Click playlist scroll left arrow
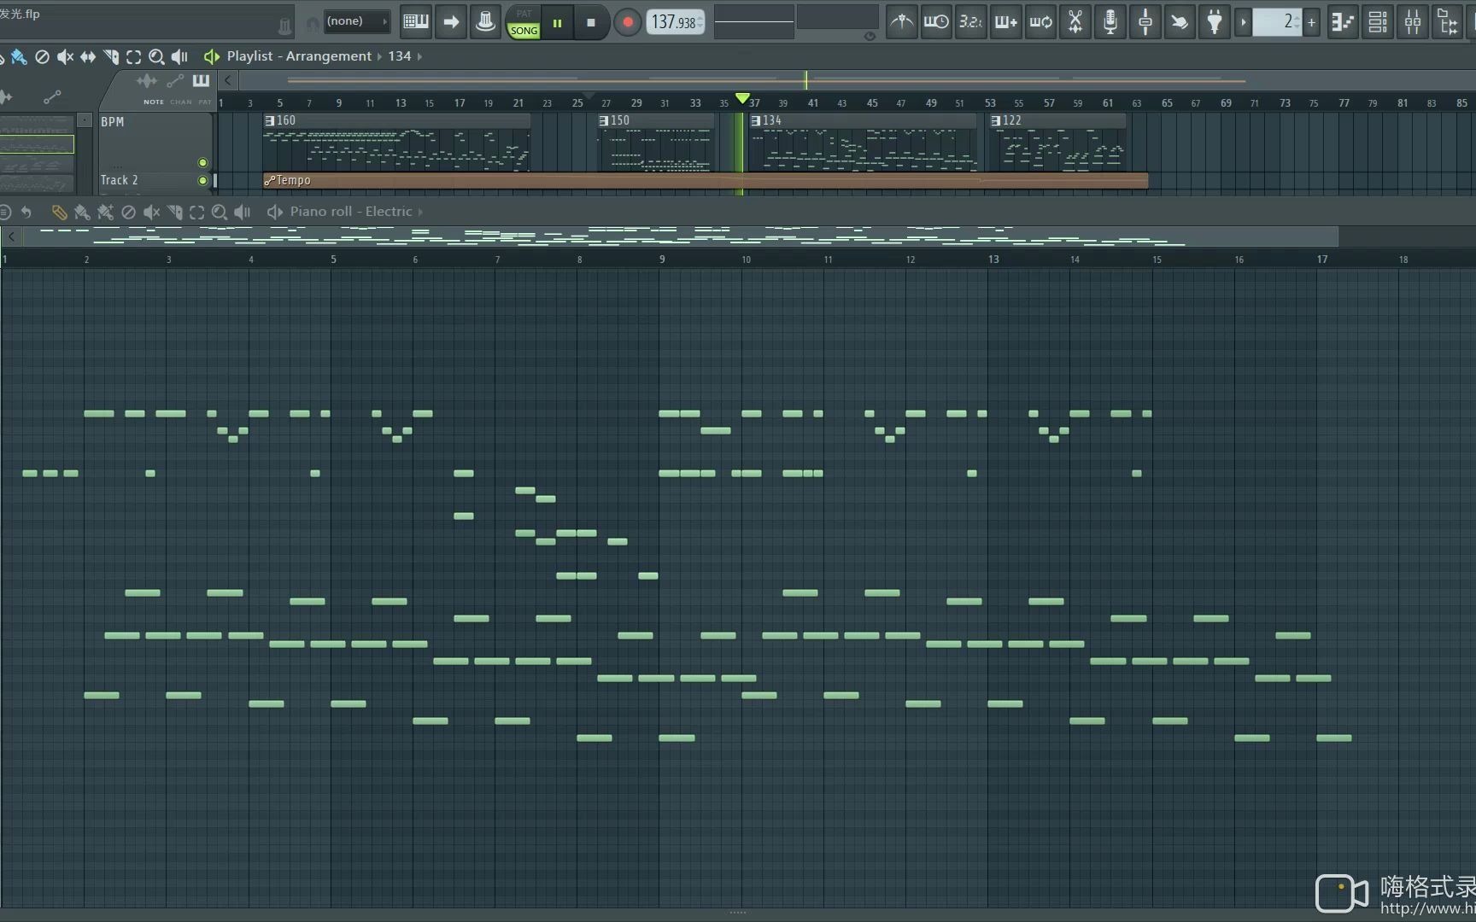 click(x=228, y=80)
